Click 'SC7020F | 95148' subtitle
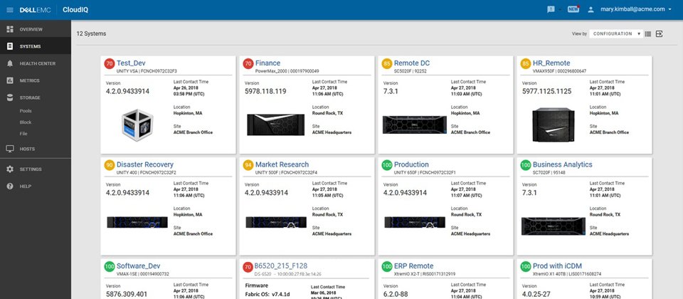Image resolution: width=683 pixels, height=299 pixels. click(549, 172)
